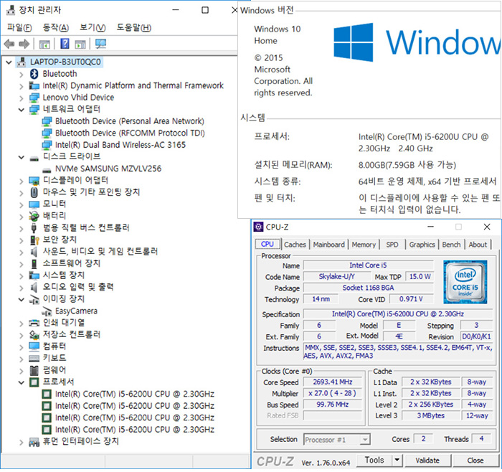The height and width of the screenshot is (472, 502).
Task: Click the NVMe SAMSUNG drive icon
Action: pyautogui.click(x=47, y=169)
